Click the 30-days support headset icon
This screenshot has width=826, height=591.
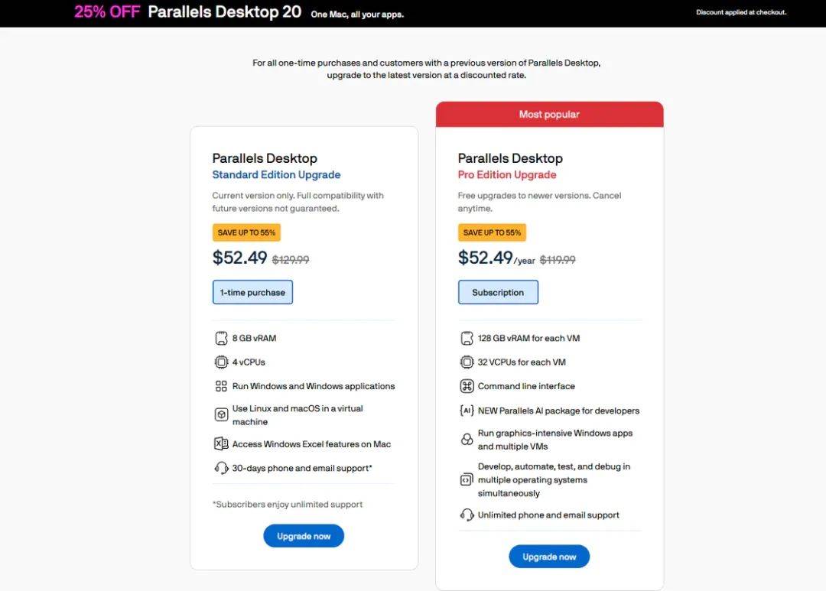coord(221,468)
